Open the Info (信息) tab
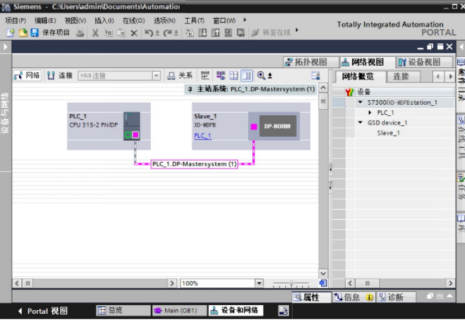The width and height of the screenshot is (465, 320). 353,297
